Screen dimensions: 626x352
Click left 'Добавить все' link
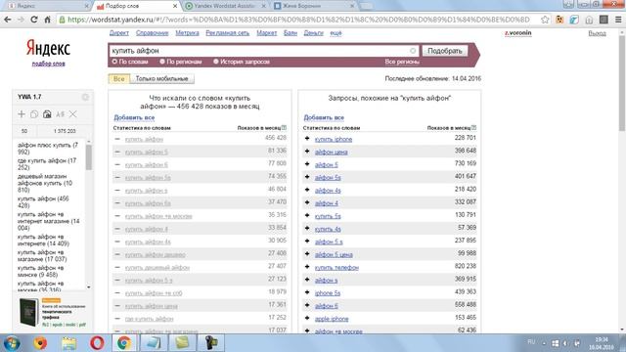pyautogui.click(x=134, y=117)
